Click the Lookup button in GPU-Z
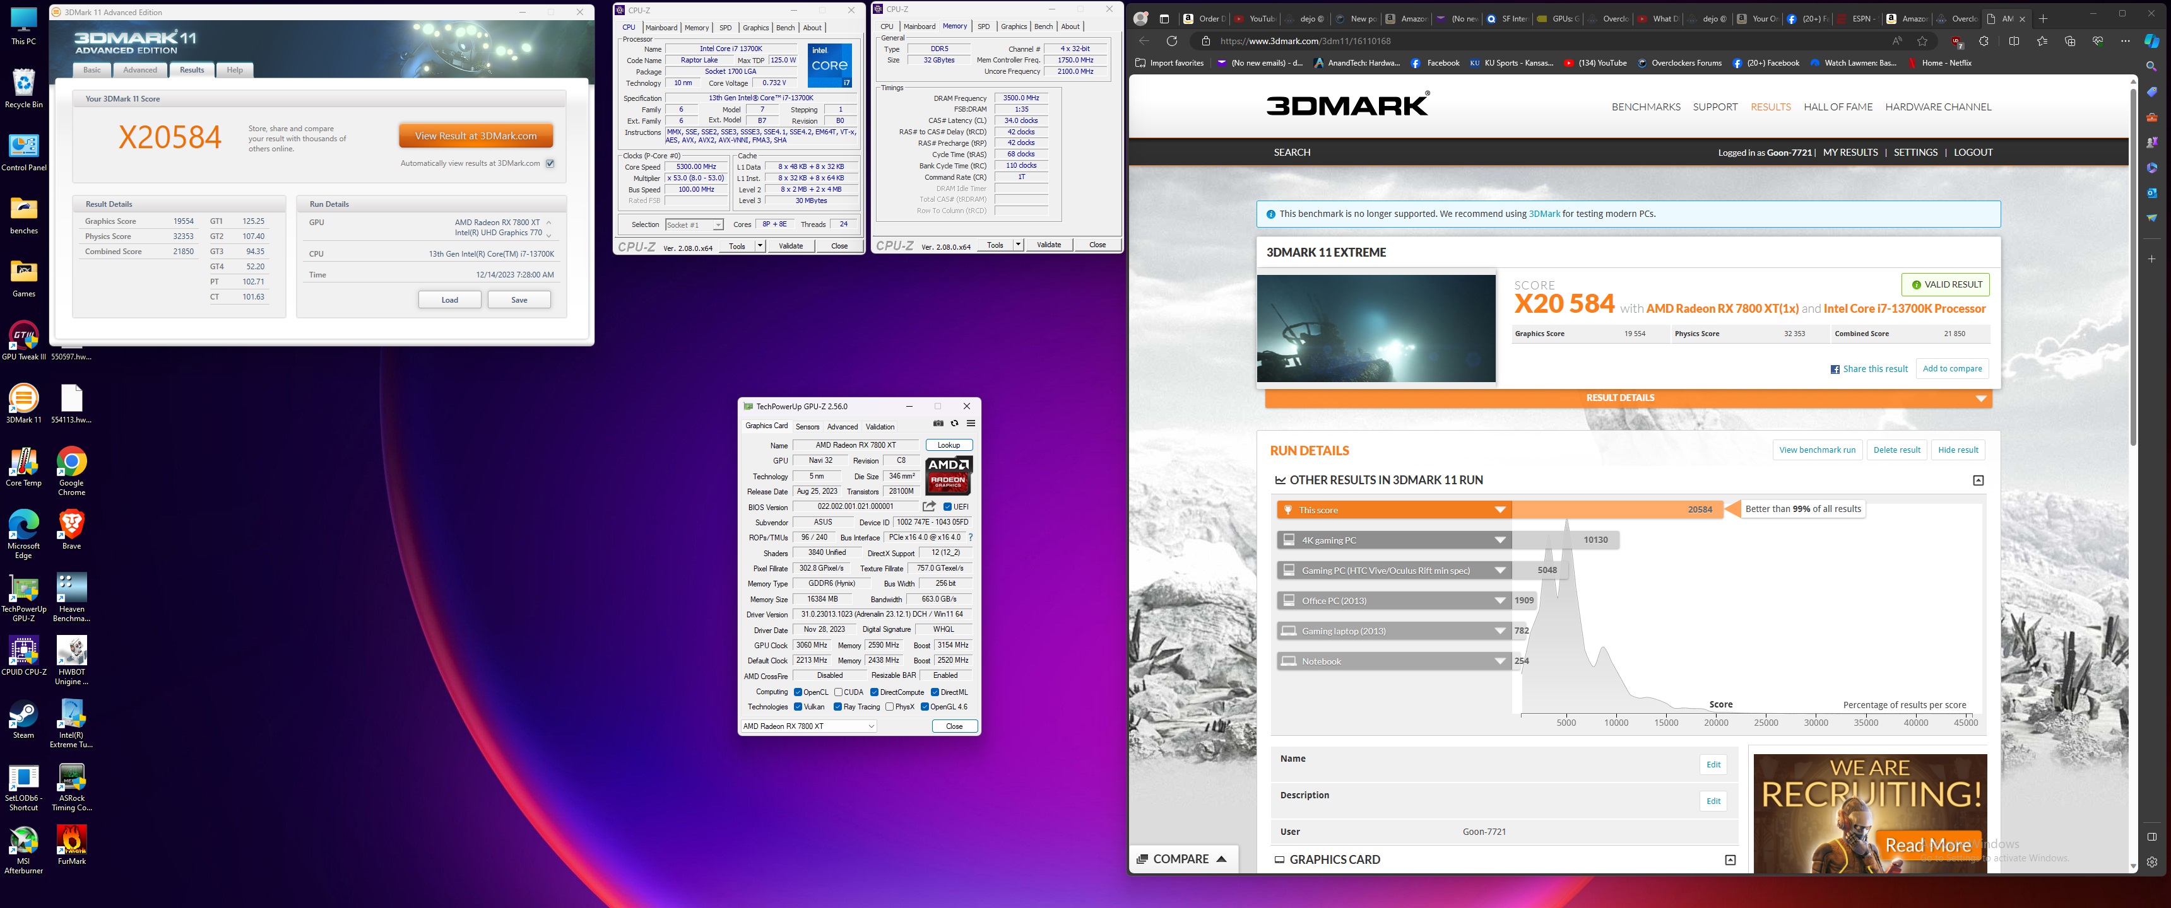 pyautogui.click(x=949, y=446)
